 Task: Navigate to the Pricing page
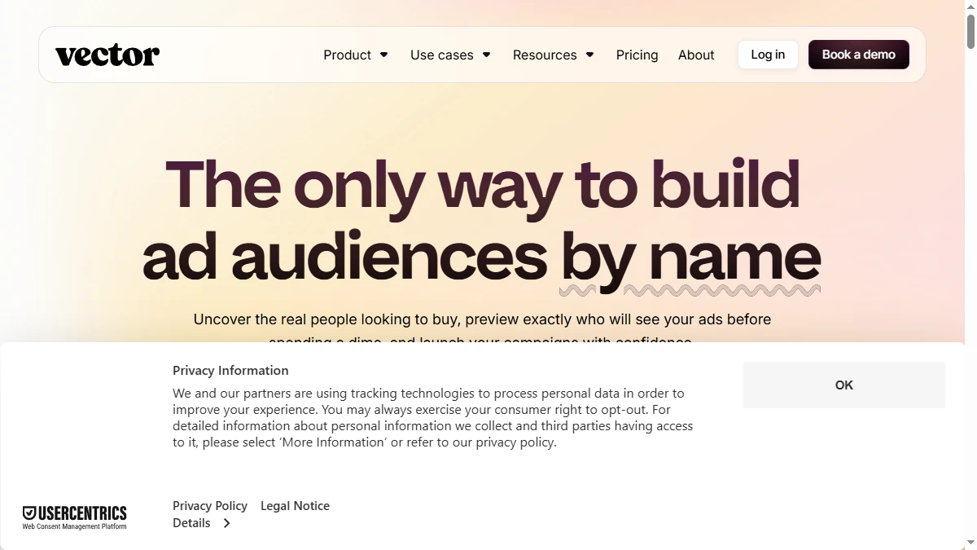click(x=637, y=55)
